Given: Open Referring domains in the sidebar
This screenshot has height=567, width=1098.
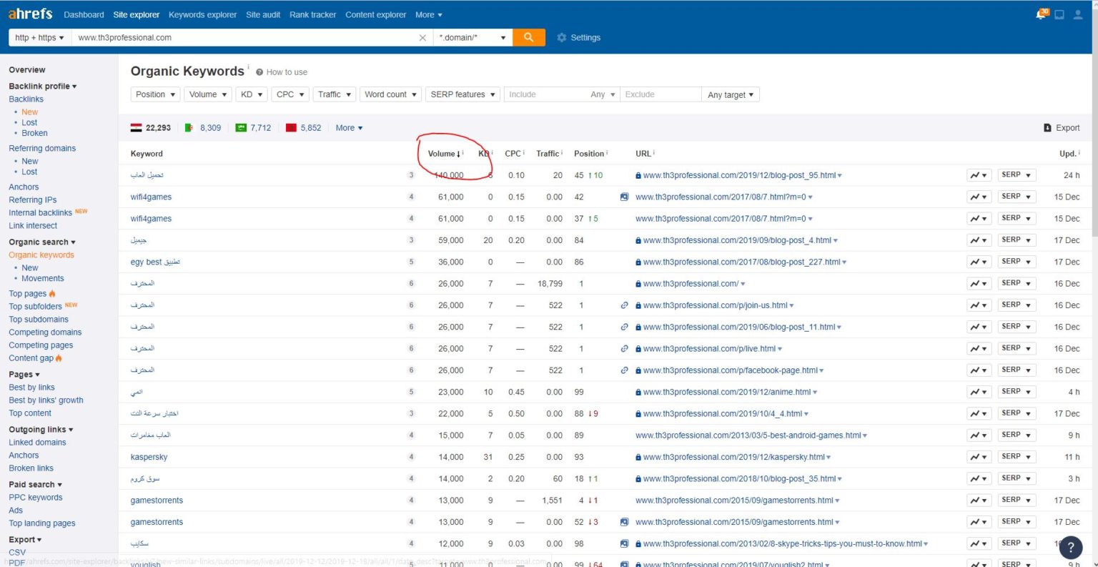Looking at the screenshot, I should coord(42,149).
